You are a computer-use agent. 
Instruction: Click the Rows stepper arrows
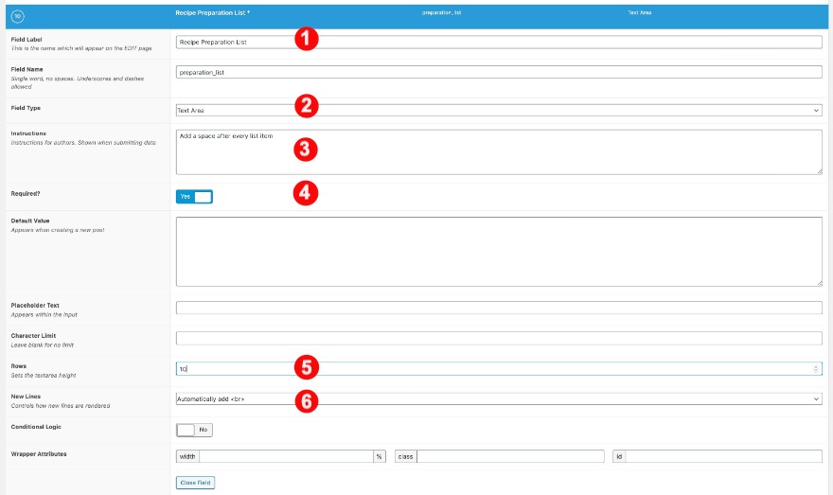click(x=815, y=368)
